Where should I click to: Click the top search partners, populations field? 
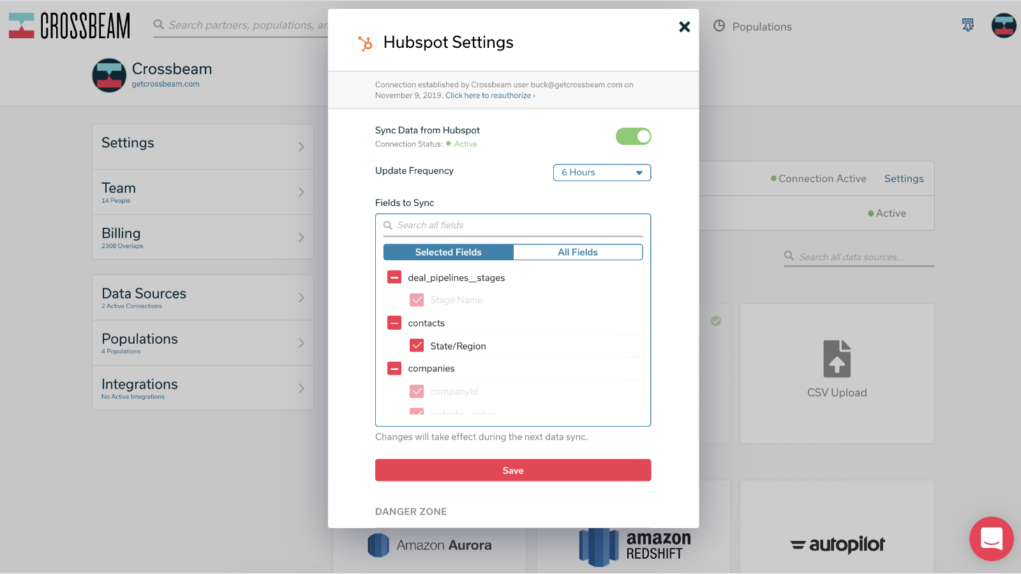(241, 26)
